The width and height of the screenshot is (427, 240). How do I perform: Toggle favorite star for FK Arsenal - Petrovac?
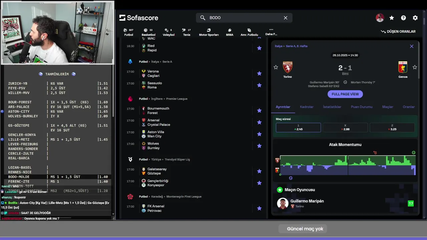(259, 208)
